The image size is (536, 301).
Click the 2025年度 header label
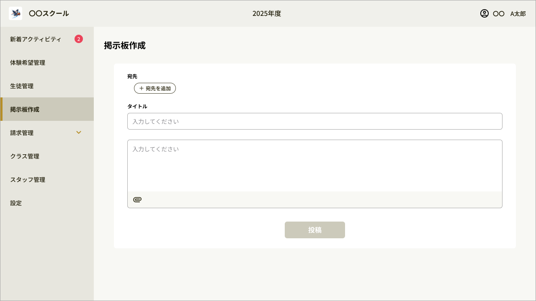pyautogui.click(x=266, y=13)
